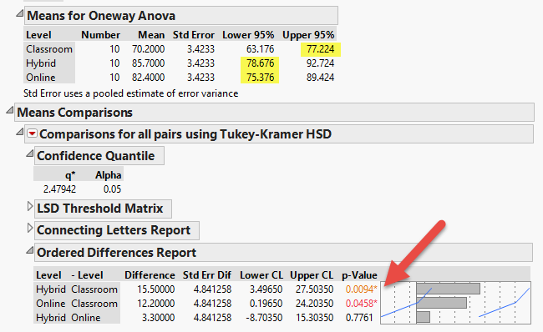Collapse the Confidence Quantile section
Image resolution: width=543 pixels, height=332 pixels.
point(30,153)
